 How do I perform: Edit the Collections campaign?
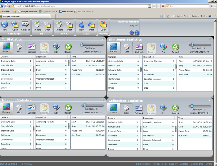163,109
